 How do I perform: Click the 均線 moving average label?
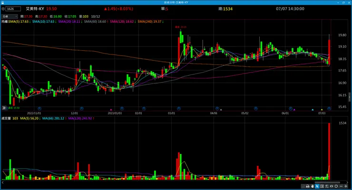pos(5,22)
